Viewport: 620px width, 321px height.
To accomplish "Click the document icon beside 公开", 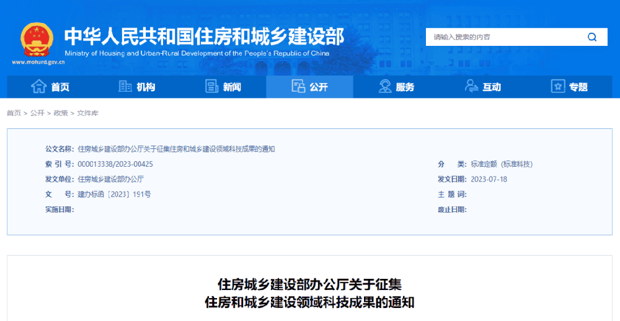I will coord(298,87).
